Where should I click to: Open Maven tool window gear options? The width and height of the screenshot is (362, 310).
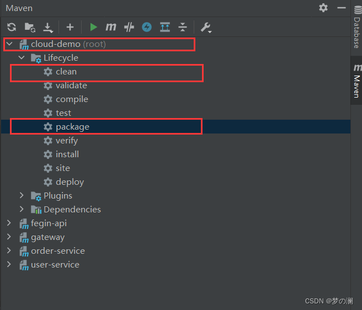[x=323, y=8]
